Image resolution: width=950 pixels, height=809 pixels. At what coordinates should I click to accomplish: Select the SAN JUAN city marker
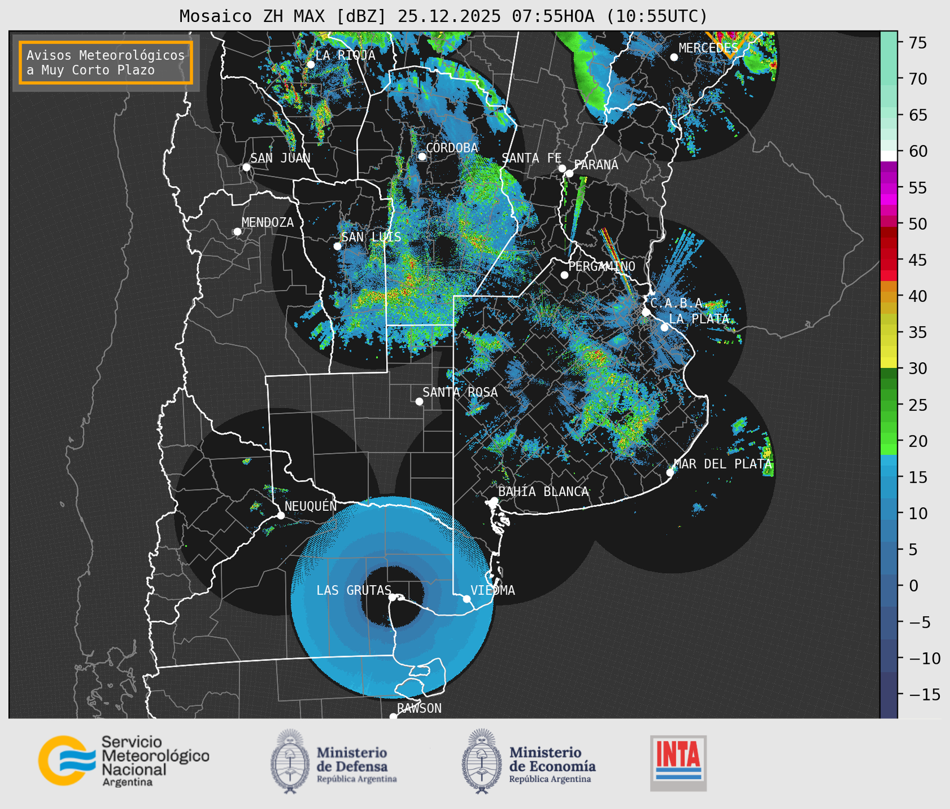[246, 167]
